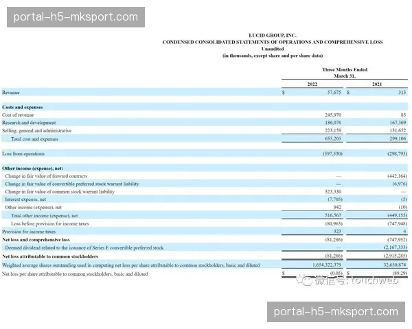The image size is (412, 329).
Task: Click the Cost of revenue value 245,970
Action: (332, 115)
